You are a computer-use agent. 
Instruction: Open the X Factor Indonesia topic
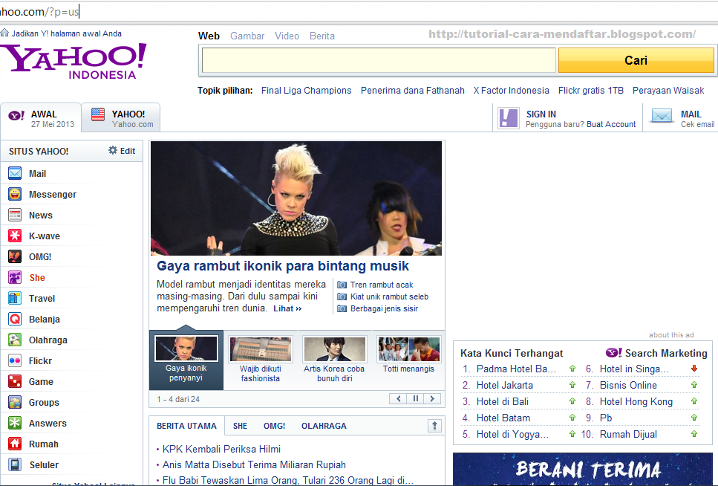point(511,91)
